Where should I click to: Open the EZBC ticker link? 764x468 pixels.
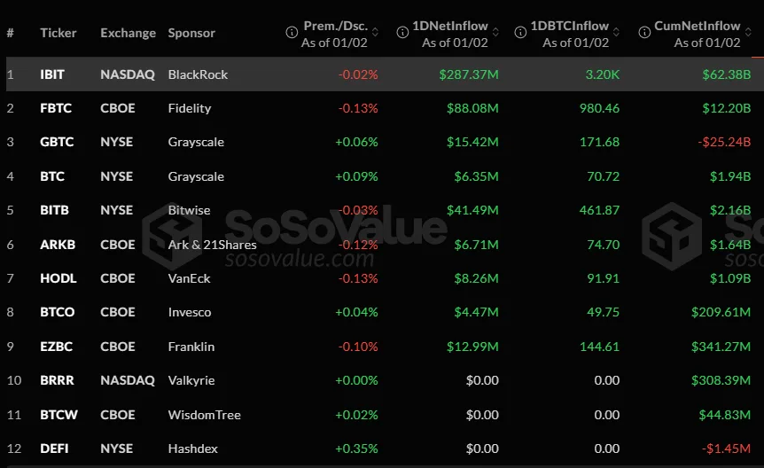56,347
